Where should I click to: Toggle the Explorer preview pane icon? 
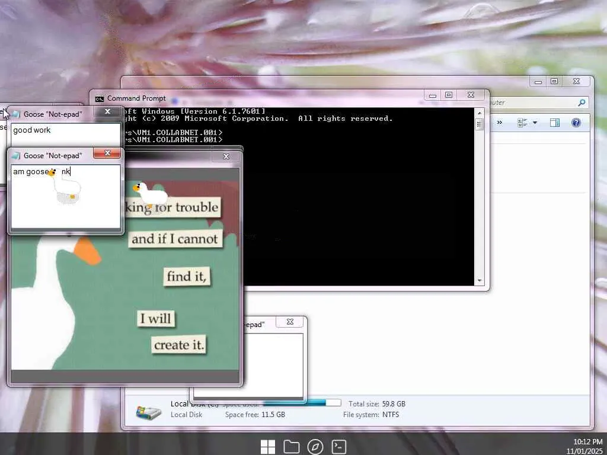[x=555, y=123]
